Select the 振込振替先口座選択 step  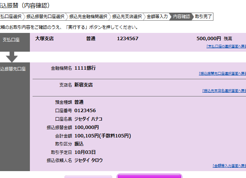click(x=45, y=16)
